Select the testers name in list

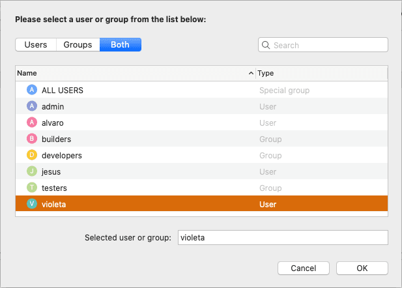coord(54,188)
